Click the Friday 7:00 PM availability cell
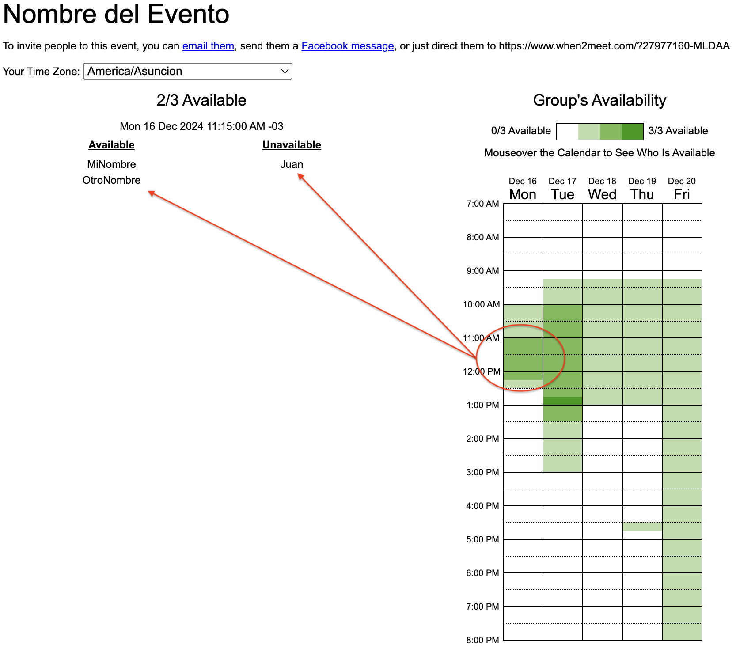This screenshot has height=652, width=736. pos(682,611)
